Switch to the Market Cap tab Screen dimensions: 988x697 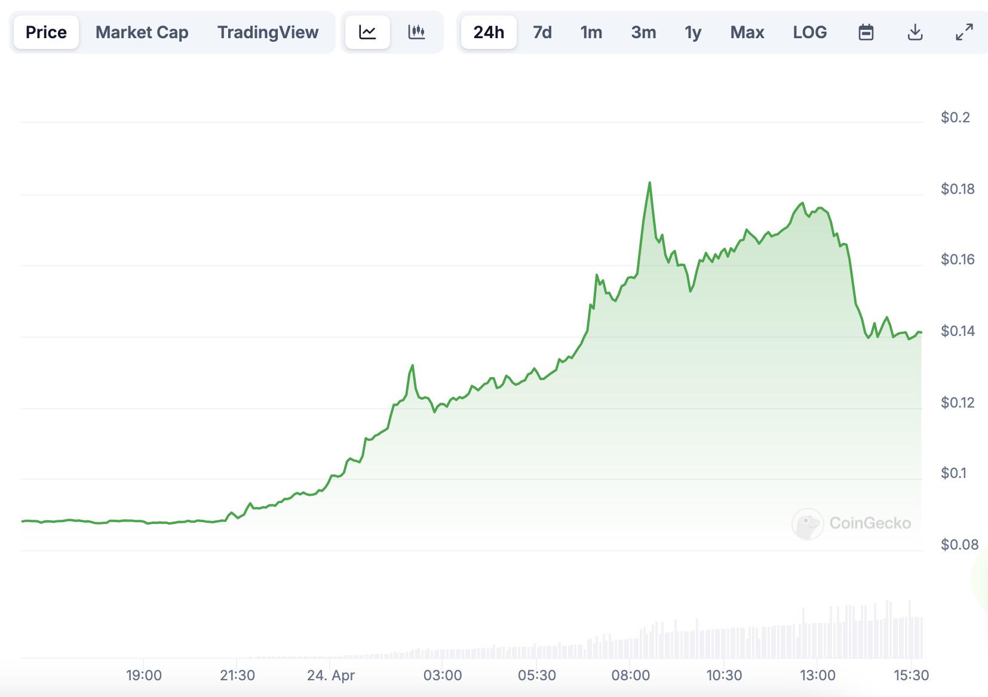click(142, 32)
